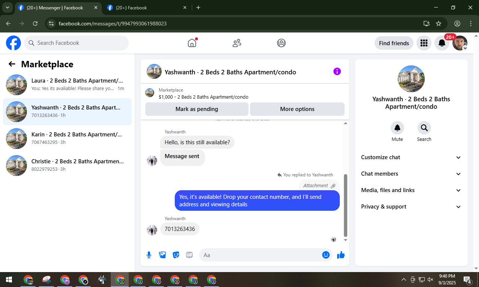Click the listing thumbnail in right panel
The width and height of the screenshot is (479, 287).
(411, 79)
